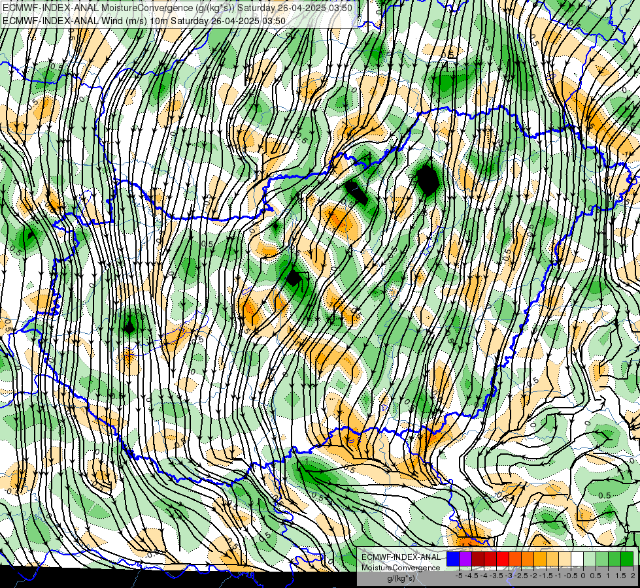This screenshot has height=588, width=640.
Task: Click the 'g/(kg*s)' unit label in legend
Action: 401,578
